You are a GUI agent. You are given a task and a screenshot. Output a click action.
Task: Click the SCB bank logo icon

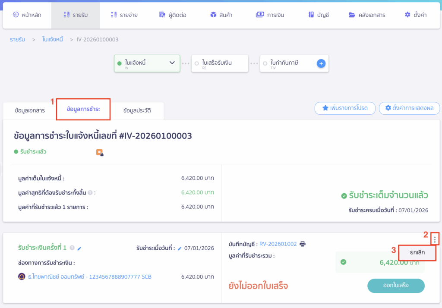[22, 277]
